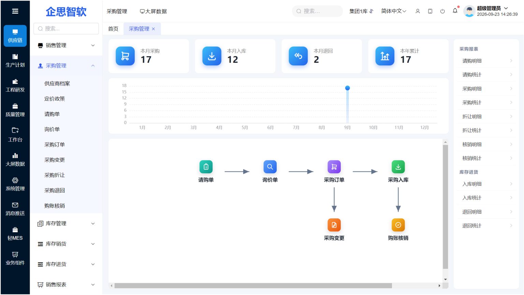
Task: Open the 供应链 sidebar module
Action: point(15,36)
